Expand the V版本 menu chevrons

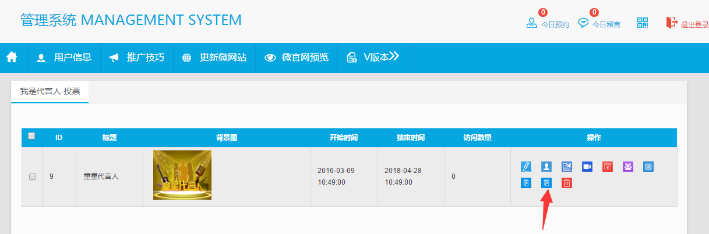(x=394, y=56)
